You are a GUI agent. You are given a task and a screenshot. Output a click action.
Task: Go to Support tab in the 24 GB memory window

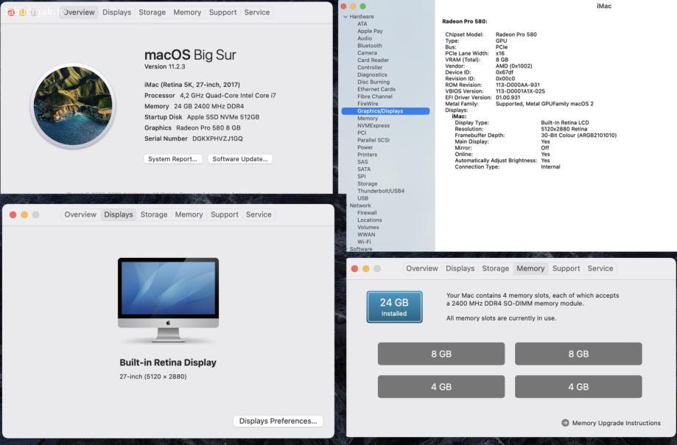(566, 268)
